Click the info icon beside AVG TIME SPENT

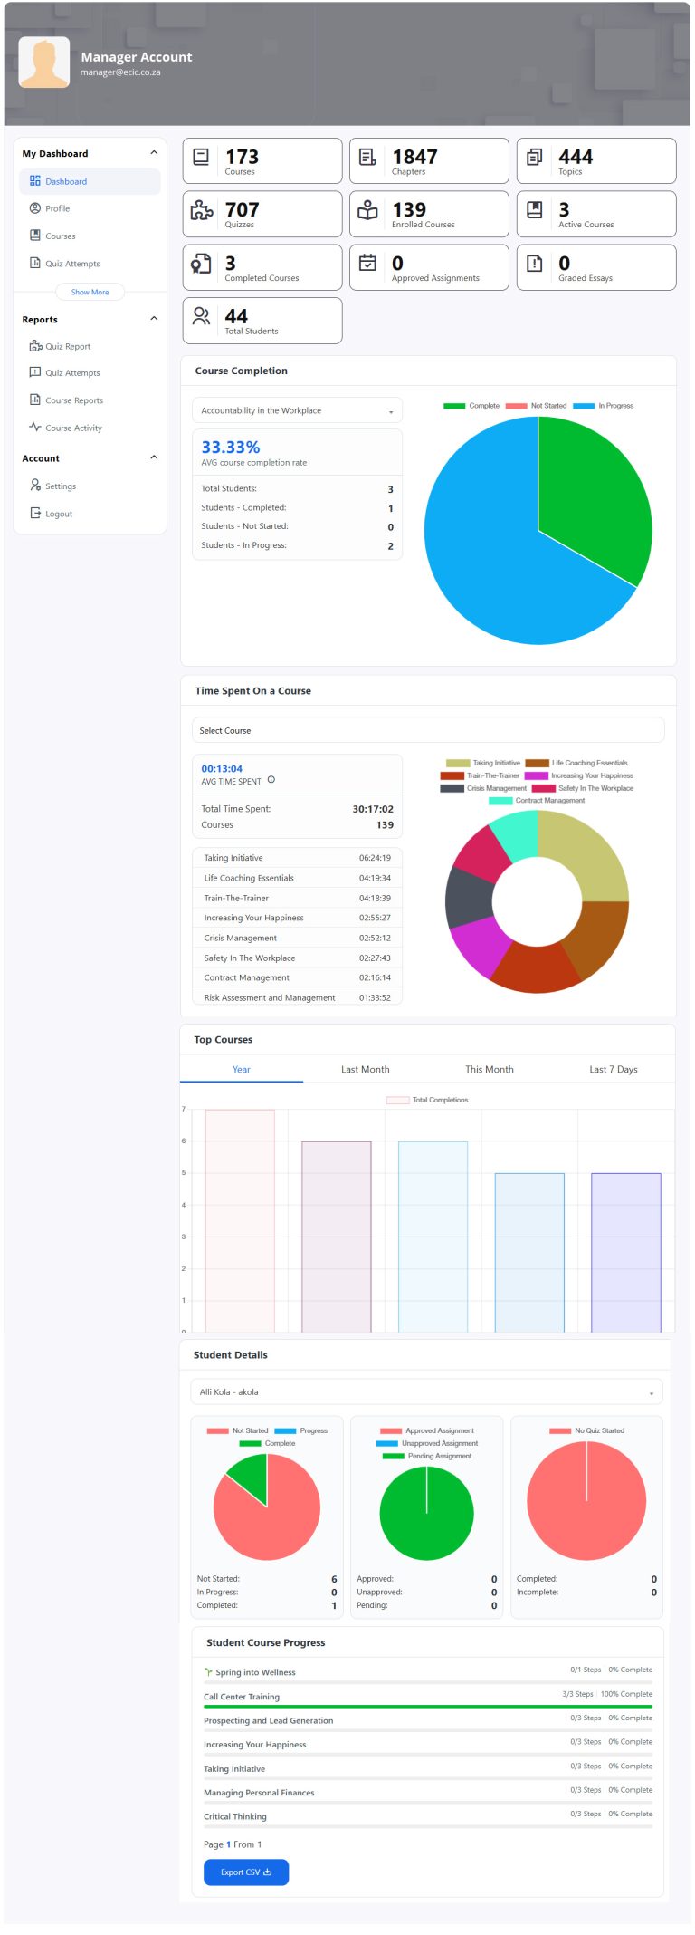coord(271,780)
